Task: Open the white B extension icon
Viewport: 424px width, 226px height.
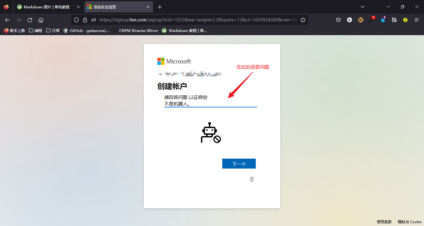Action: 350,20
